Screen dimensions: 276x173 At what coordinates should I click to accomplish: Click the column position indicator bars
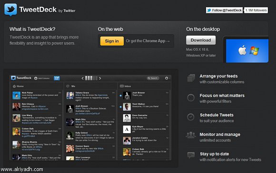91,78
